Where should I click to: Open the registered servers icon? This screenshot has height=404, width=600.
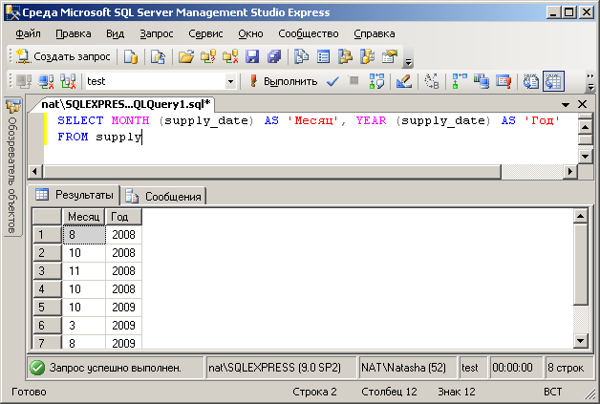click(301, 56)
